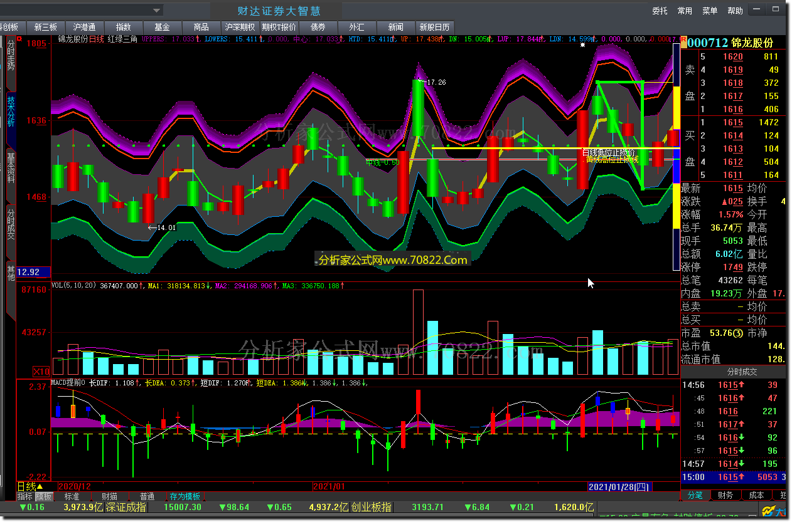Switch to the 基金 tab
This screenshot has height=522, width=792.
tap(162, 28)
